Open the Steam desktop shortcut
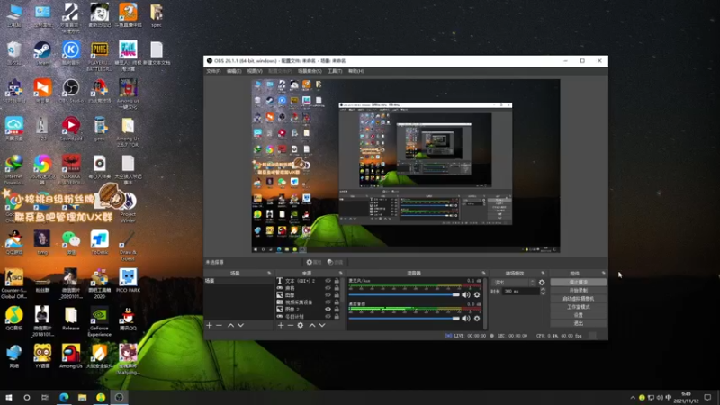Screen dimensions: 720x405 pos(42,53)
